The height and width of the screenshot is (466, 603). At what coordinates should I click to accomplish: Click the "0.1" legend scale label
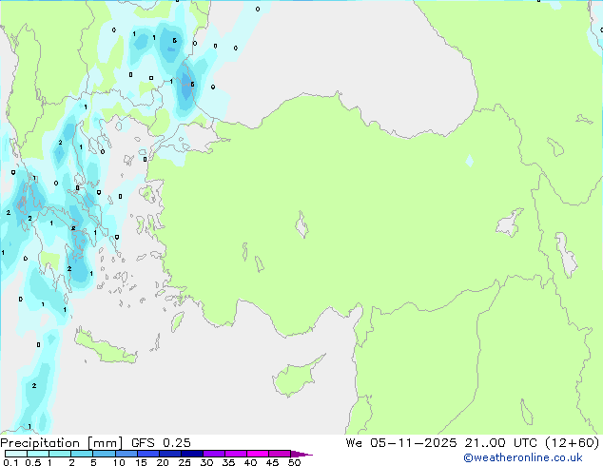[10, 462]
